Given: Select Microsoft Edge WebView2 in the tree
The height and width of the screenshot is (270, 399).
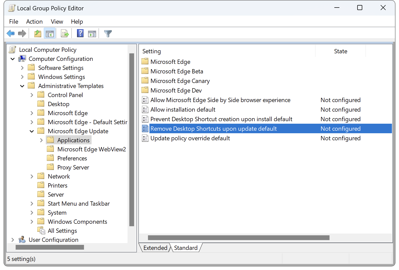Looking at the screenshot, I should [x=92, y=149].
